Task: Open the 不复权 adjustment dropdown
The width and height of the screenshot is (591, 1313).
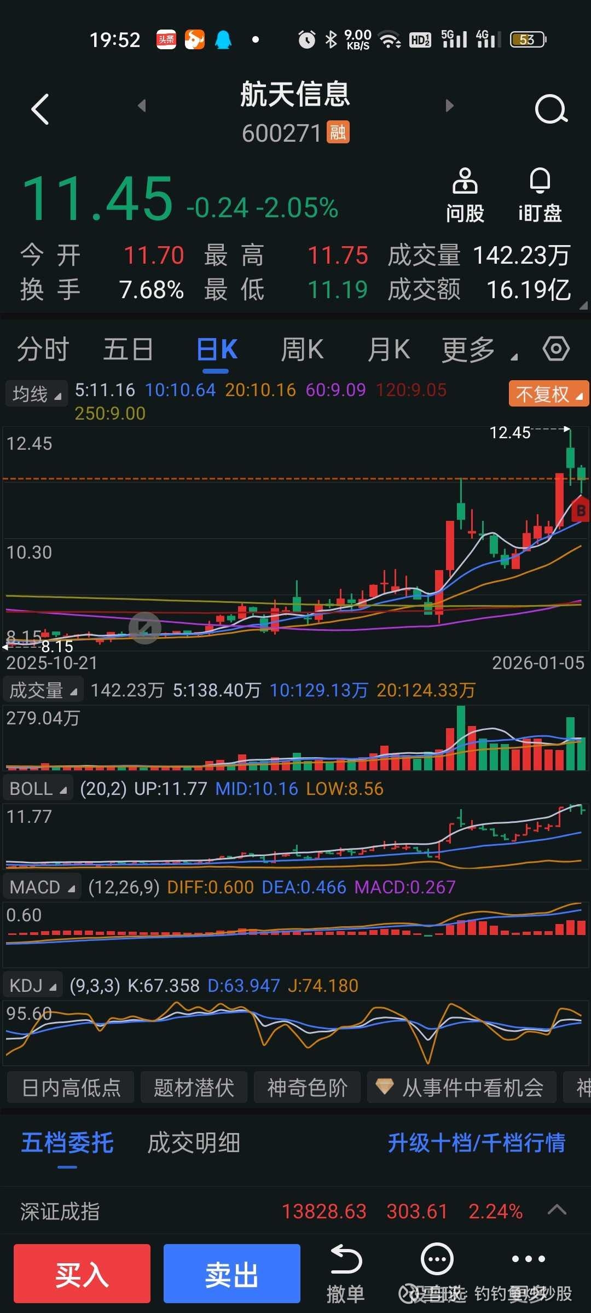Action: (x=549, y=393)
